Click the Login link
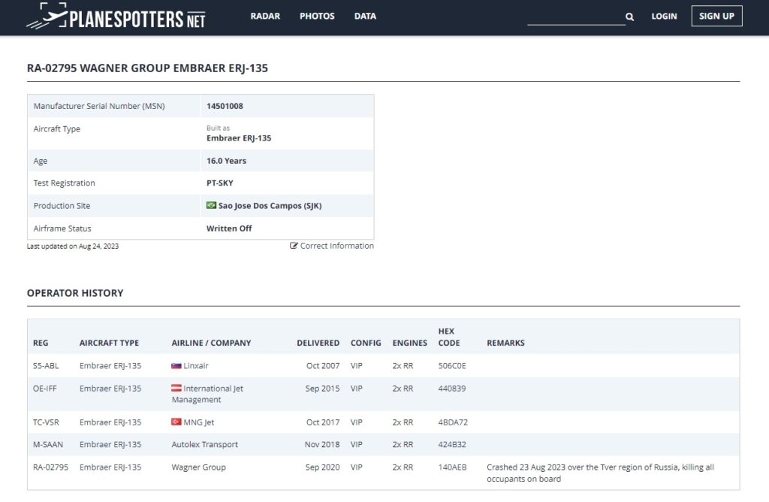This screenshot has height=502, width=769. coord(664,17)
